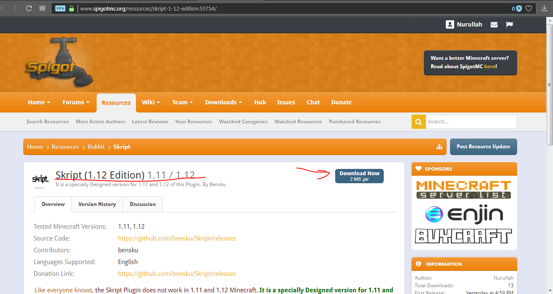Click the Sponsors heart icon

(419, 169)
